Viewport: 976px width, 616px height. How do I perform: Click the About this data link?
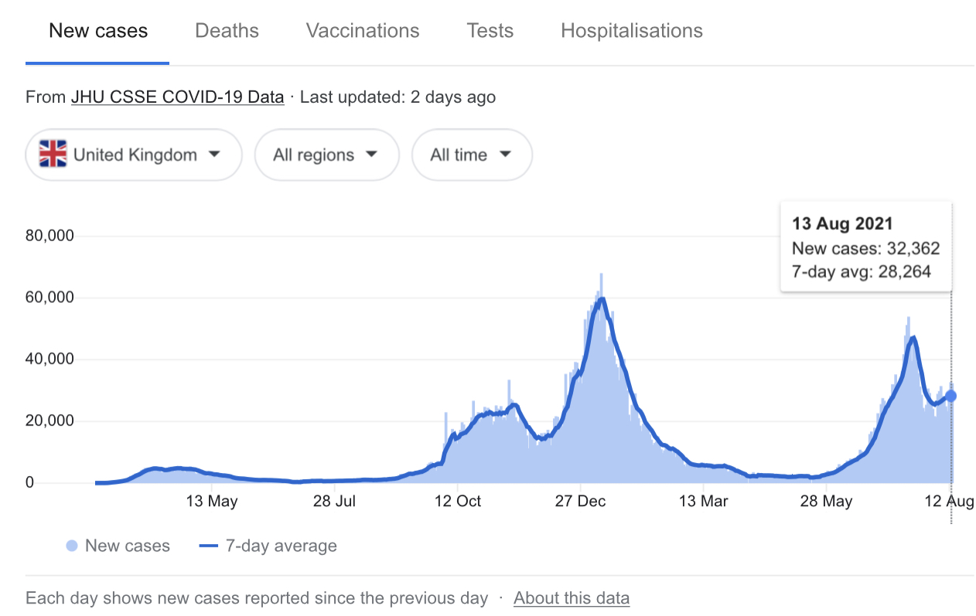(x=572, y=598)
